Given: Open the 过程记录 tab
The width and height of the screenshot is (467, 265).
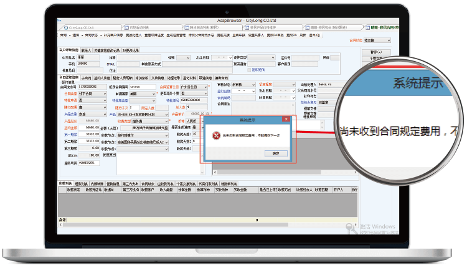Looking at the screenshot, I should point(173,78).
